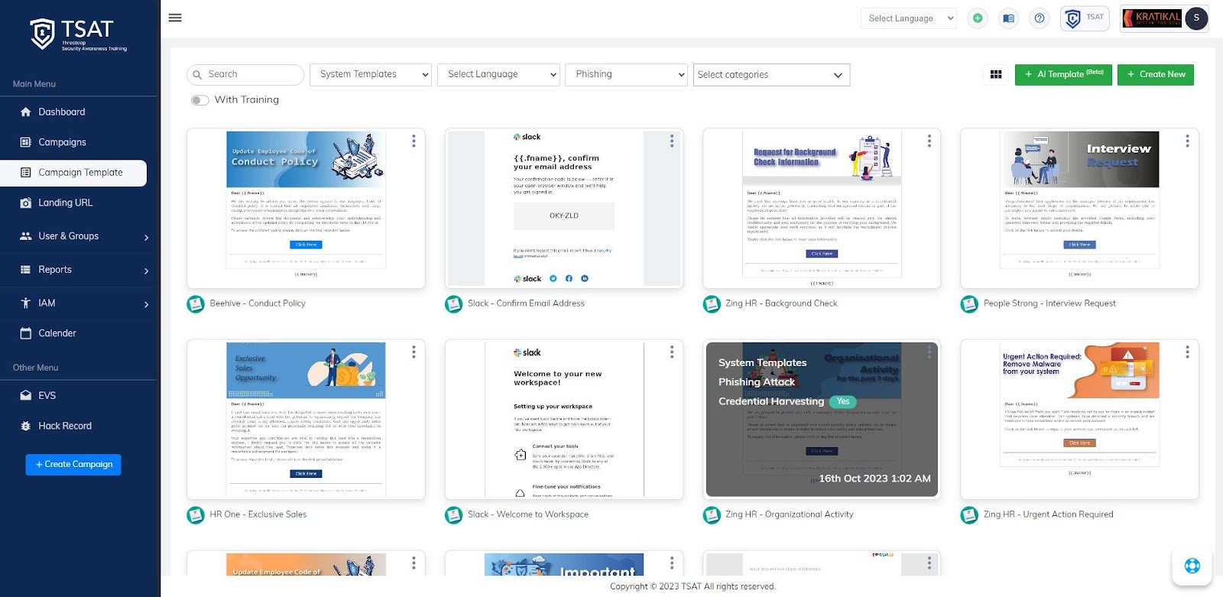Select Campaign Template menu item
This screenshot has width=1223, height=597.
[73, 173]
